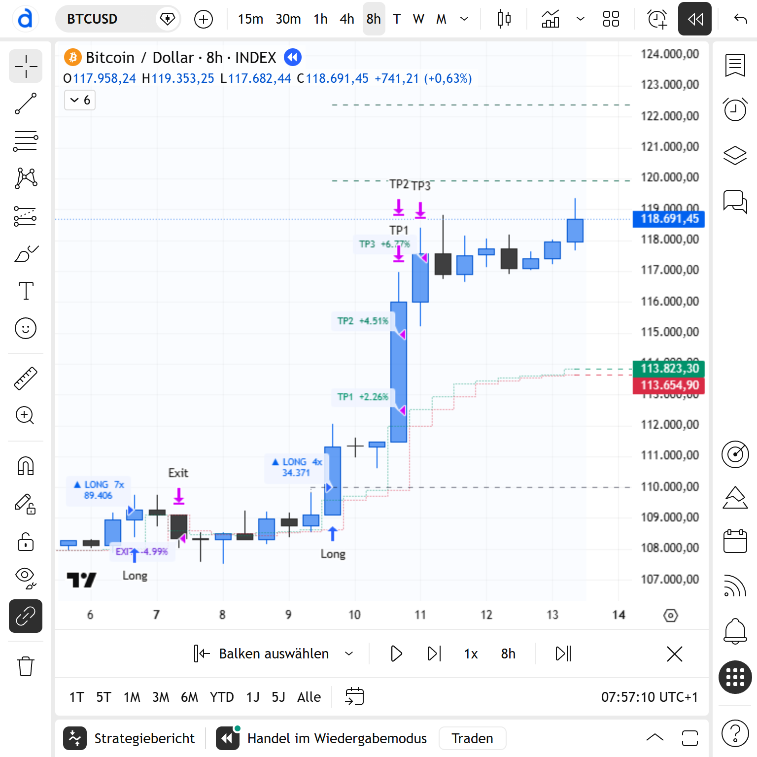Open Balken auswählen dropdown arrow

tap(349, 654)
